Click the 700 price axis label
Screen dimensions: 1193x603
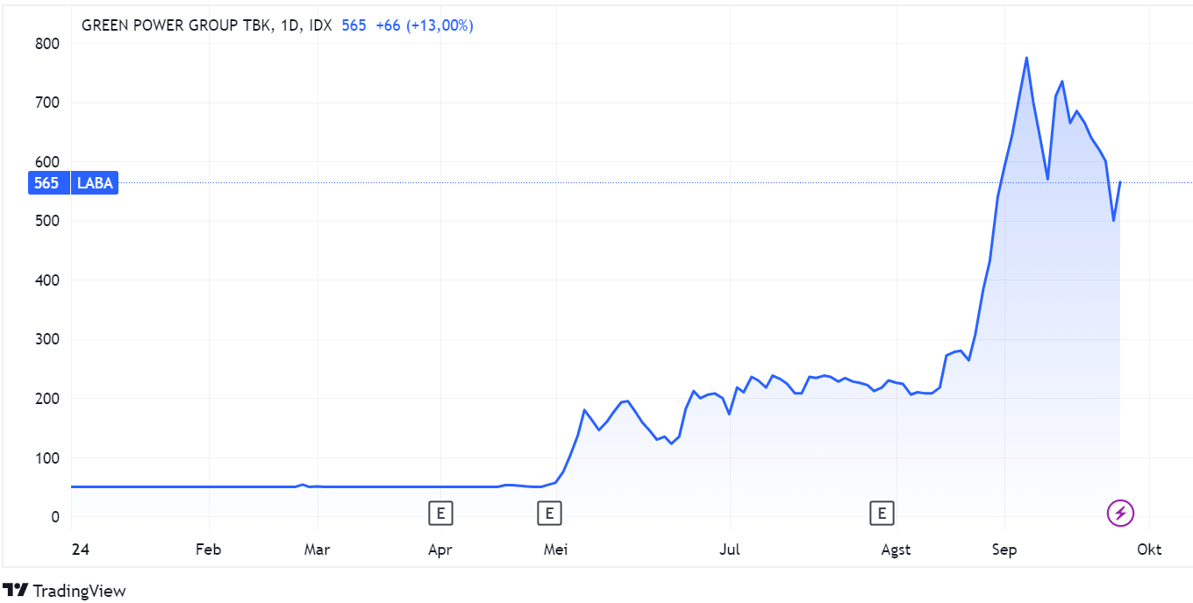coord(47,103)
